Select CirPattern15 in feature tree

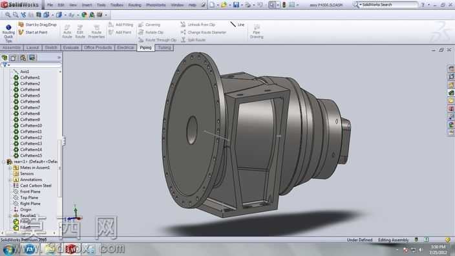tap(31, 156)
